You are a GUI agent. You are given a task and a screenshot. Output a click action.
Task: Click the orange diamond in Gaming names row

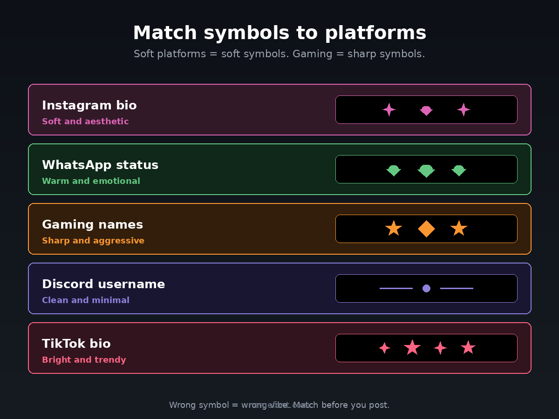(426, 229)
